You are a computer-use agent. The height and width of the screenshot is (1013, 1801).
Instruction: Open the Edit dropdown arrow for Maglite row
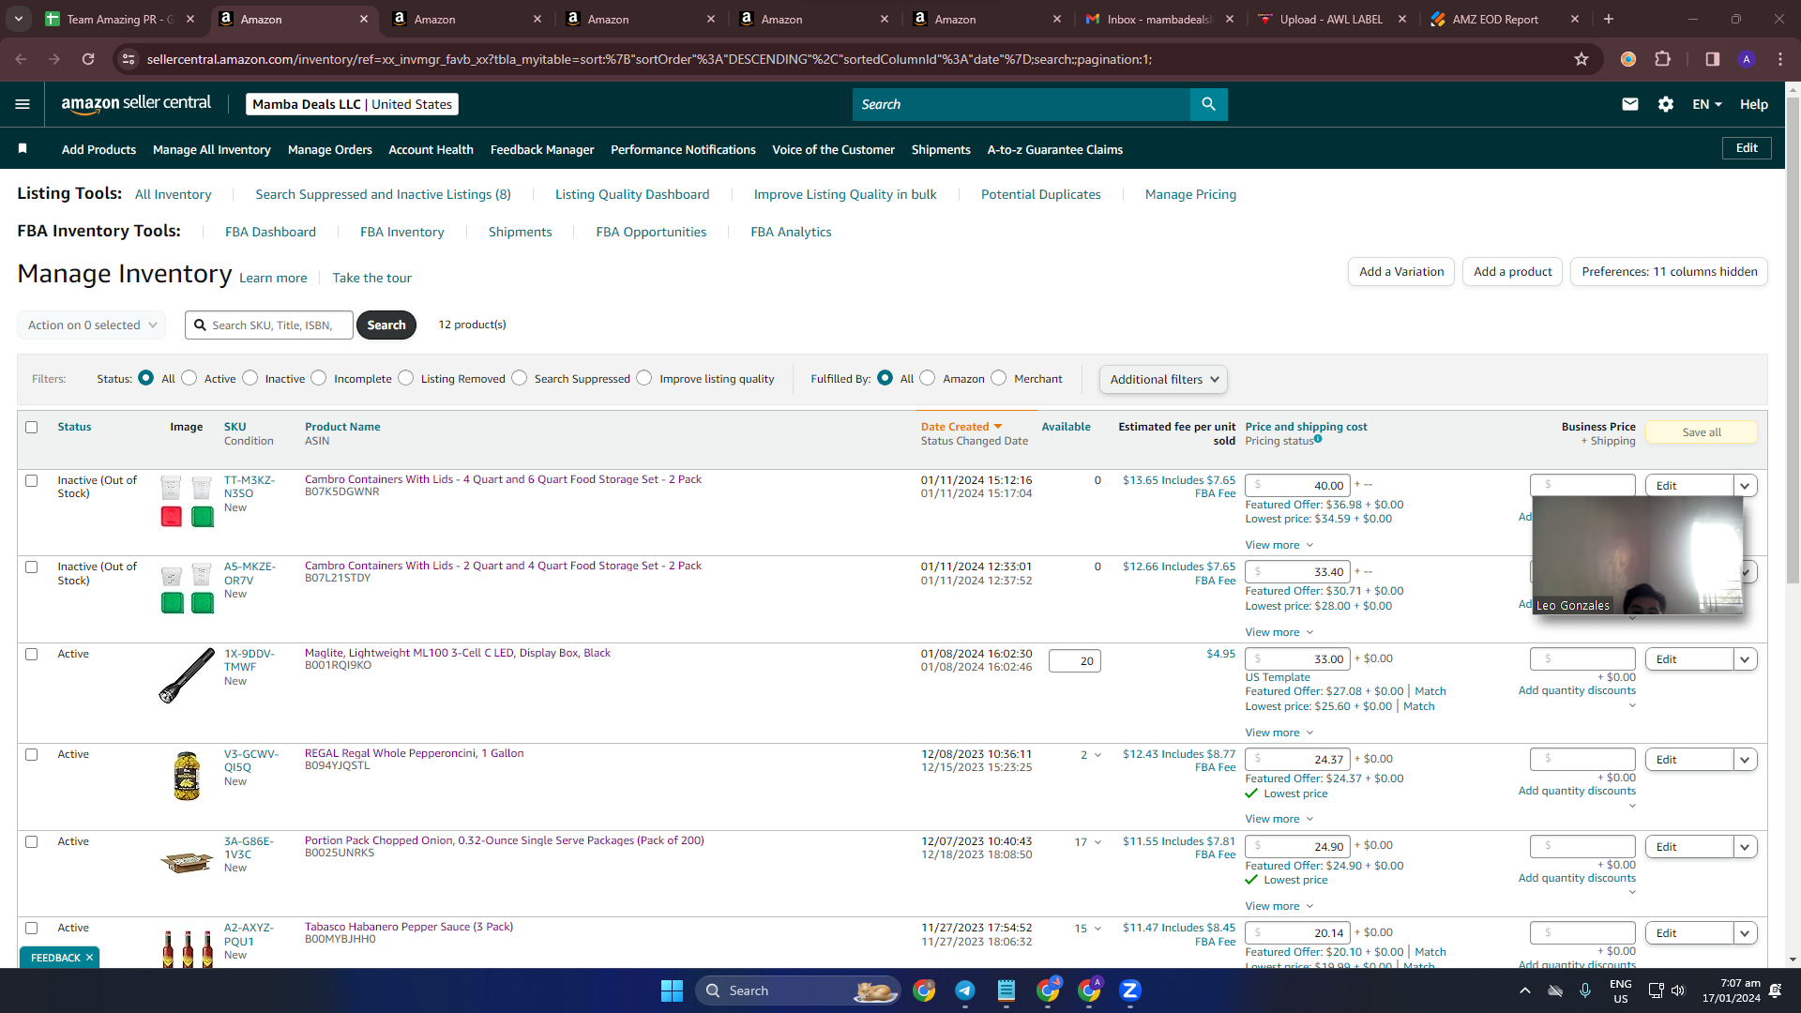1745,659
